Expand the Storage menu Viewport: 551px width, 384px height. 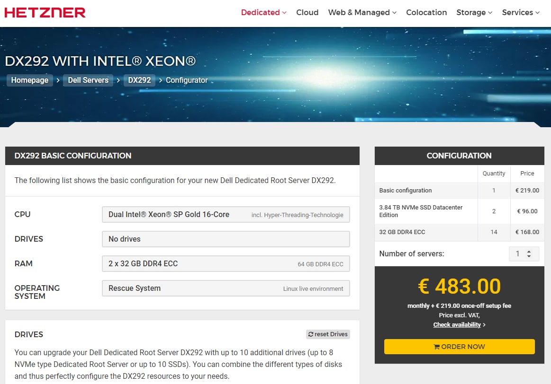474,12
